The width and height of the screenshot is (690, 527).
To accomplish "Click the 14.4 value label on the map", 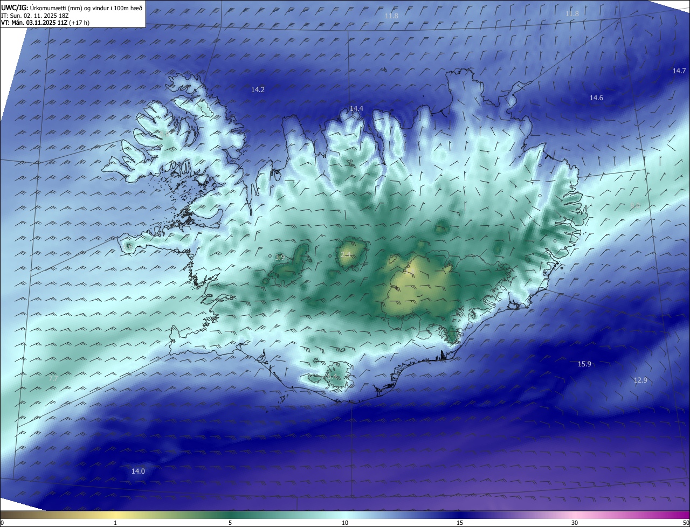I will tap(356, 108).
